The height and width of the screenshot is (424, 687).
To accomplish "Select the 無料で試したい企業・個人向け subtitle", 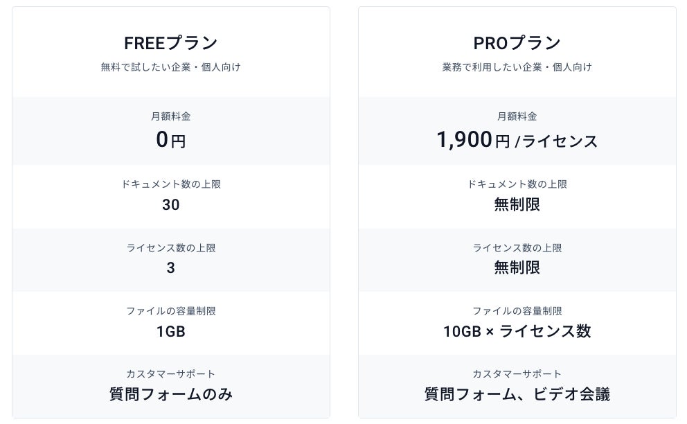I will coord(171,67).
